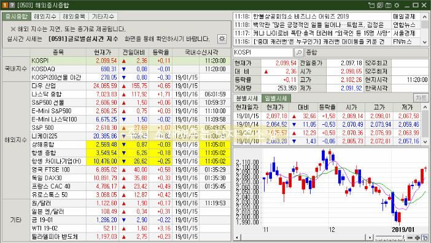Click the camera capture icon in title bar

(388, 6)
